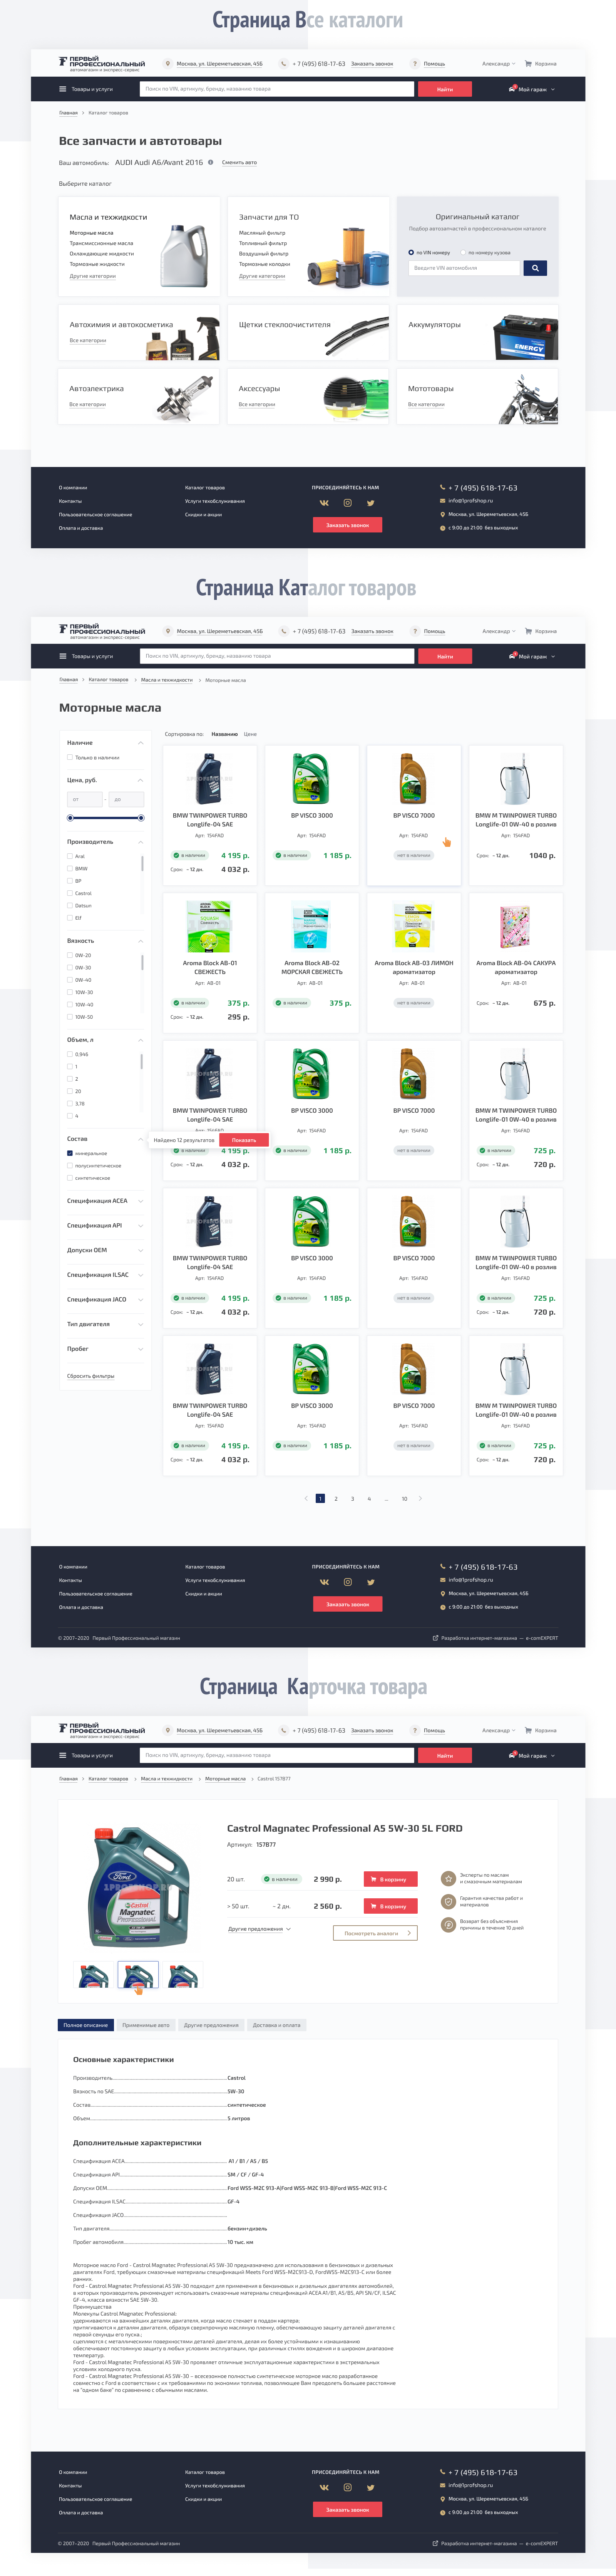The image size is (616, 2576).
Task: Click Показать button in filter results popup
Action: point(244,1140)
